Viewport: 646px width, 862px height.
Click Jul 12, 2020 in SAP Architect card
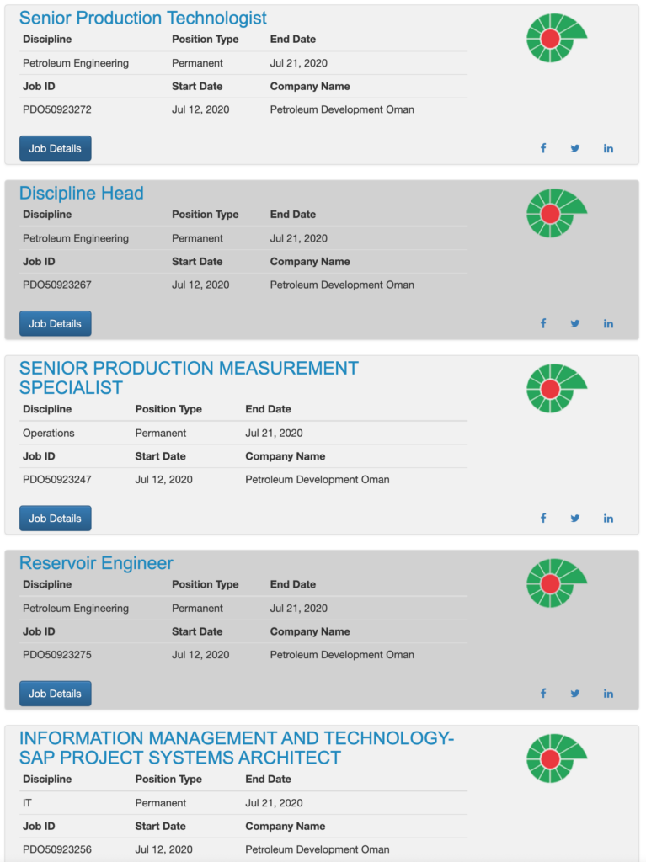[164, 849]
